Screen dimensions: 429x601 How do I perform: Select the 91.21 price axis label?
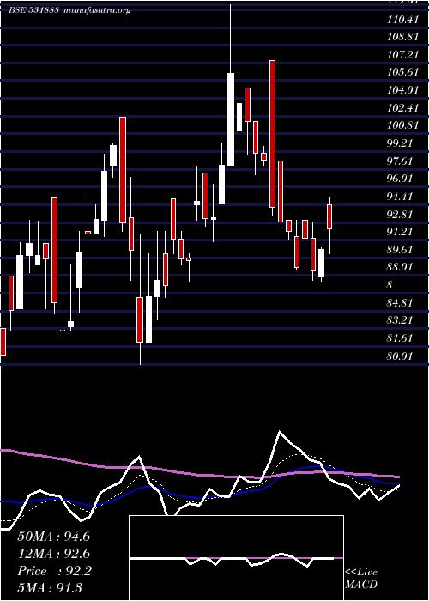coord(400,232)
